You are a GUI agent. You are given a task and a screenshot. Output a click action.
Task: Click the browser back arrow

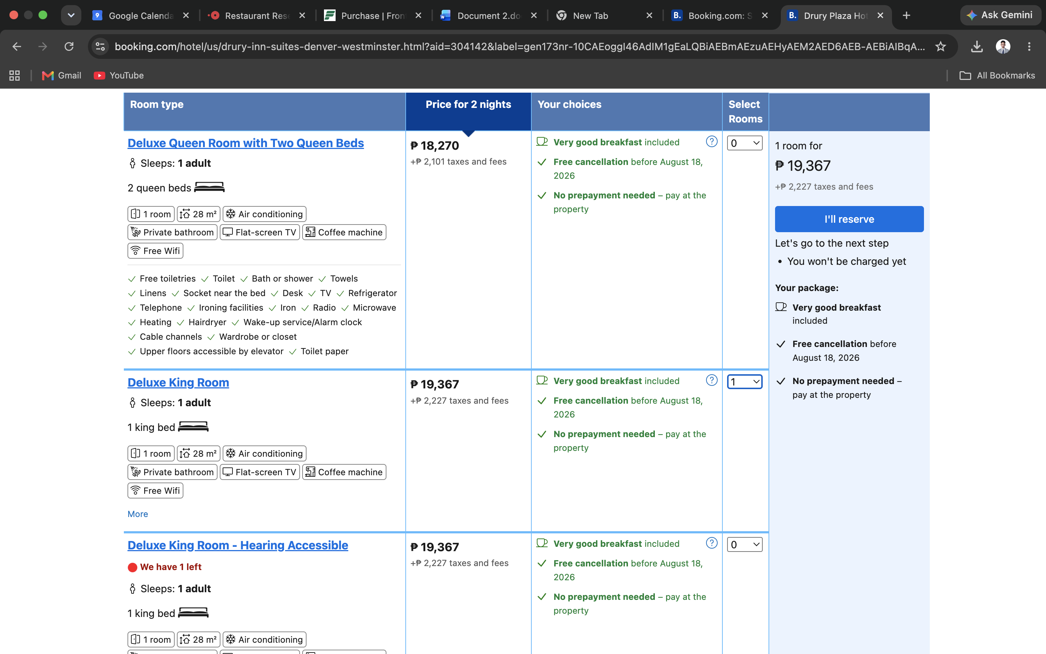[16, 46]
